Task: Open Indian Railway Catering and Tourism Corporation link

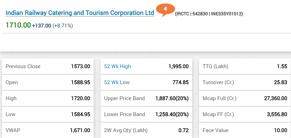Action: [80, 13]
